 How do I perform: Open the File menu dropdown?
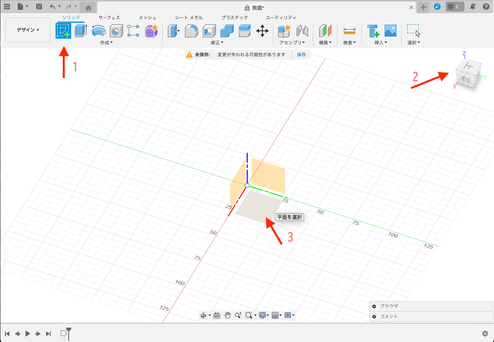point(23,7)
